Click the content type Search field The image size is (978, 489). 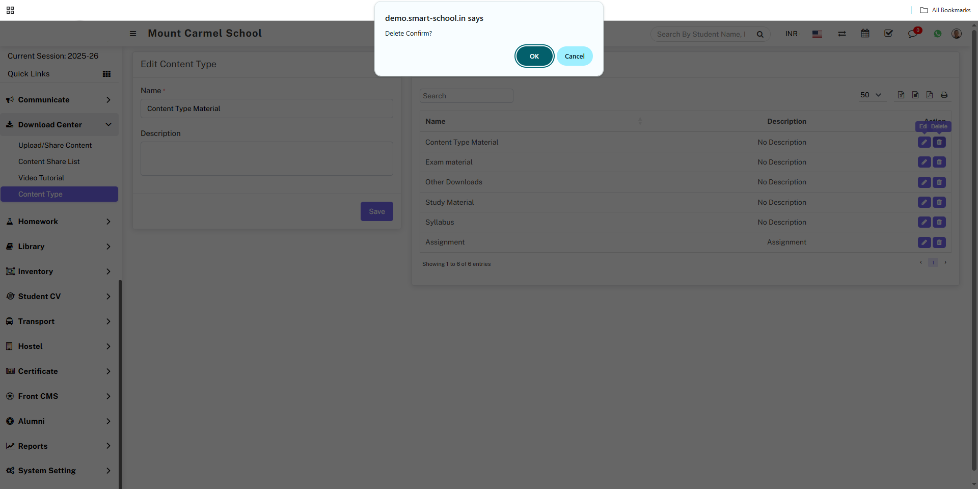[466, 96]
